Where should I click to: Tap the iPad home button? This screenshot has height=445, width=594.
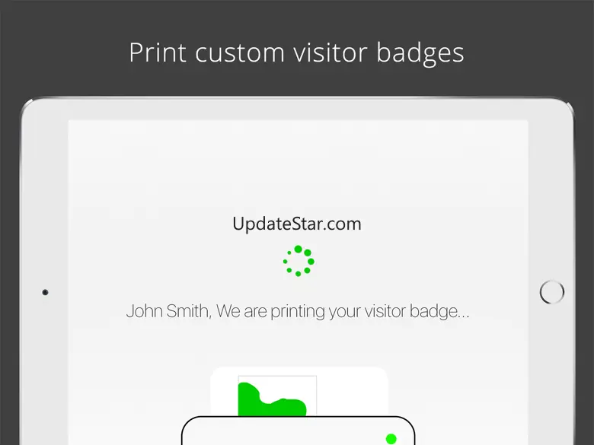(x=551, y=292)
